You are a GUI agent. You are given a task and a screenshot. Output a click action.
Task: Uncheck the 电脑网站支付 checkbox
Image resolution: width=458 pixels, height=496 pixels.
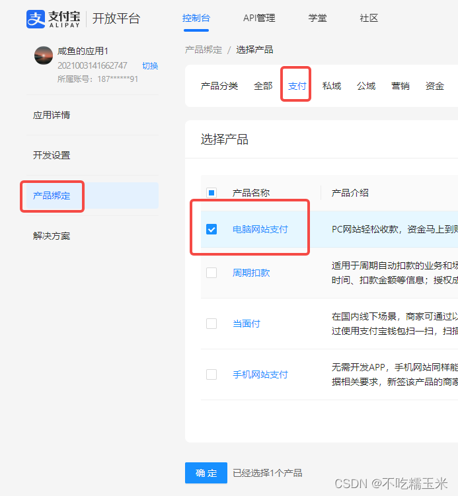coord(211,229)
